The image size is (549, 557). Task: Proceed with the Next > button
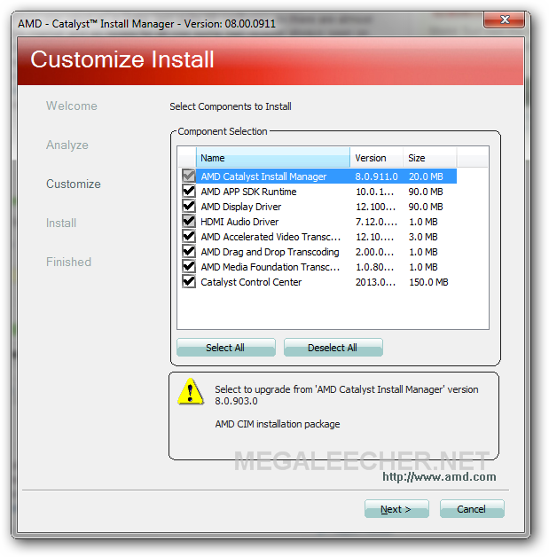[396, 509]
